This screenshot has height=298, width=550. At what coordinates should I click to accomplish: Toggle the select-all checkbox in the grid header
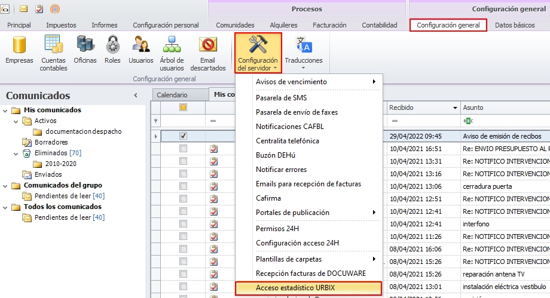[x=183, y=107]
